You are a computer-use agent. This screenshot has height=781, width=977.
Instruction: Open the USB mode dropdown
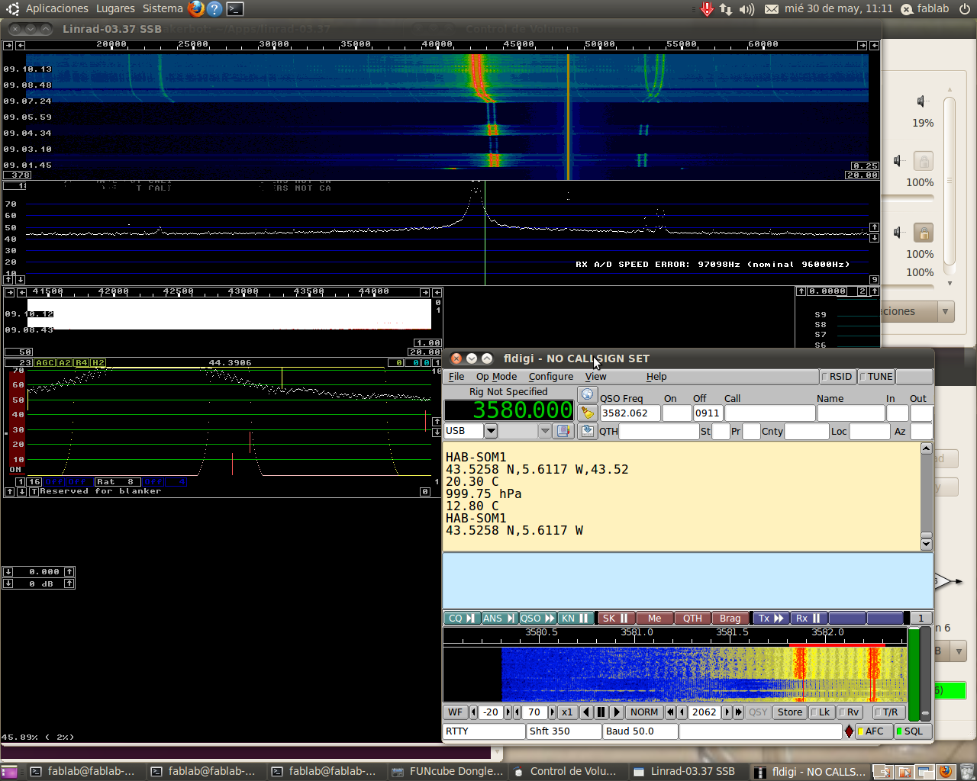click(491, 431)
